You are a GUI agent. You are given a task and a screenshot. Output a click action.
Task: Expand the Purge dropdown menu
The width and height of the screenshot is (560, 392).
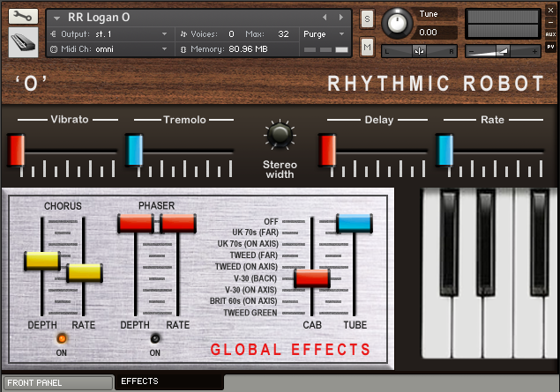coord(325,34)
